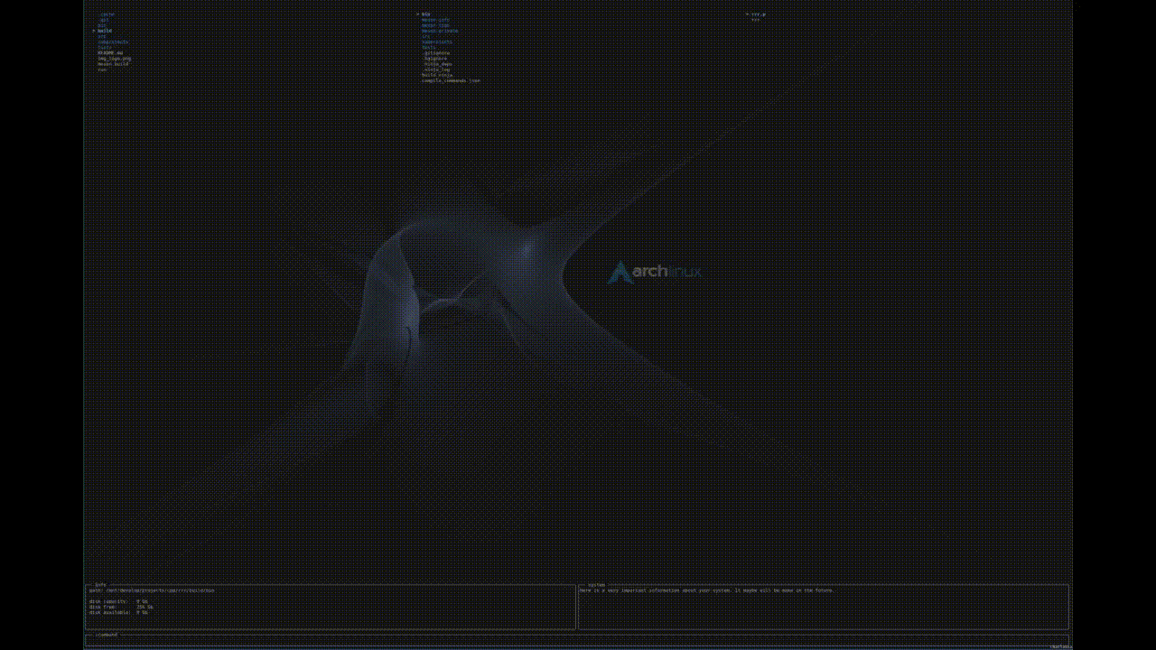Select the .cache directory entry
1156x650 pixels.
(107, 14)
